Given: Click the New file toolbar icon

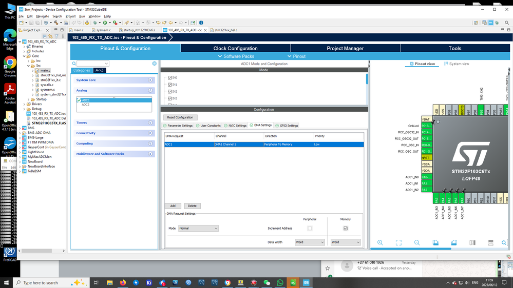Looking at the screenshot, I should point(22,23).
